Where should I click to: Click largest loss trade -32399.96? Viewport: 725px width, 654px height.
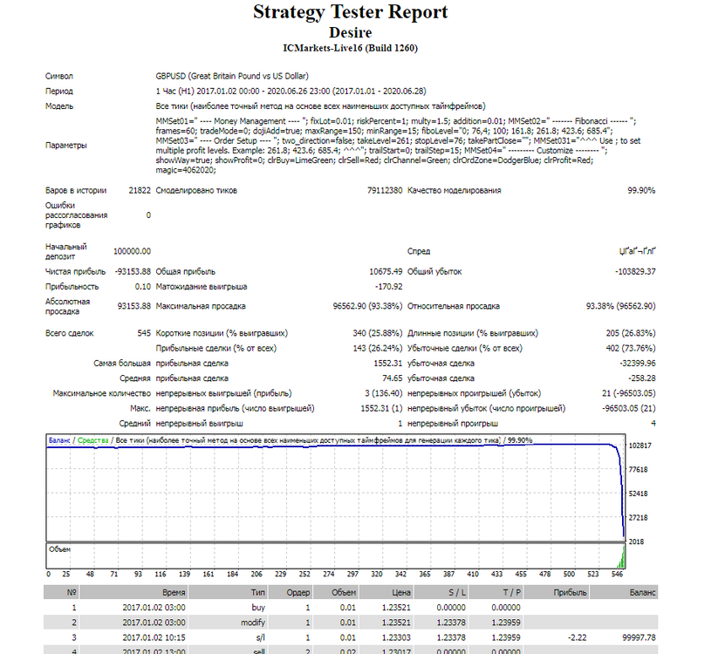638,364
